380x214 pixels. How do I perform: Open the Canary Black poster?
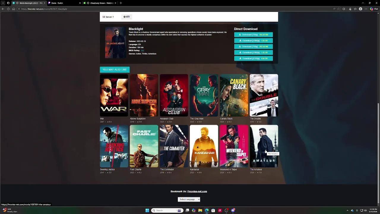tap(234, 95)
